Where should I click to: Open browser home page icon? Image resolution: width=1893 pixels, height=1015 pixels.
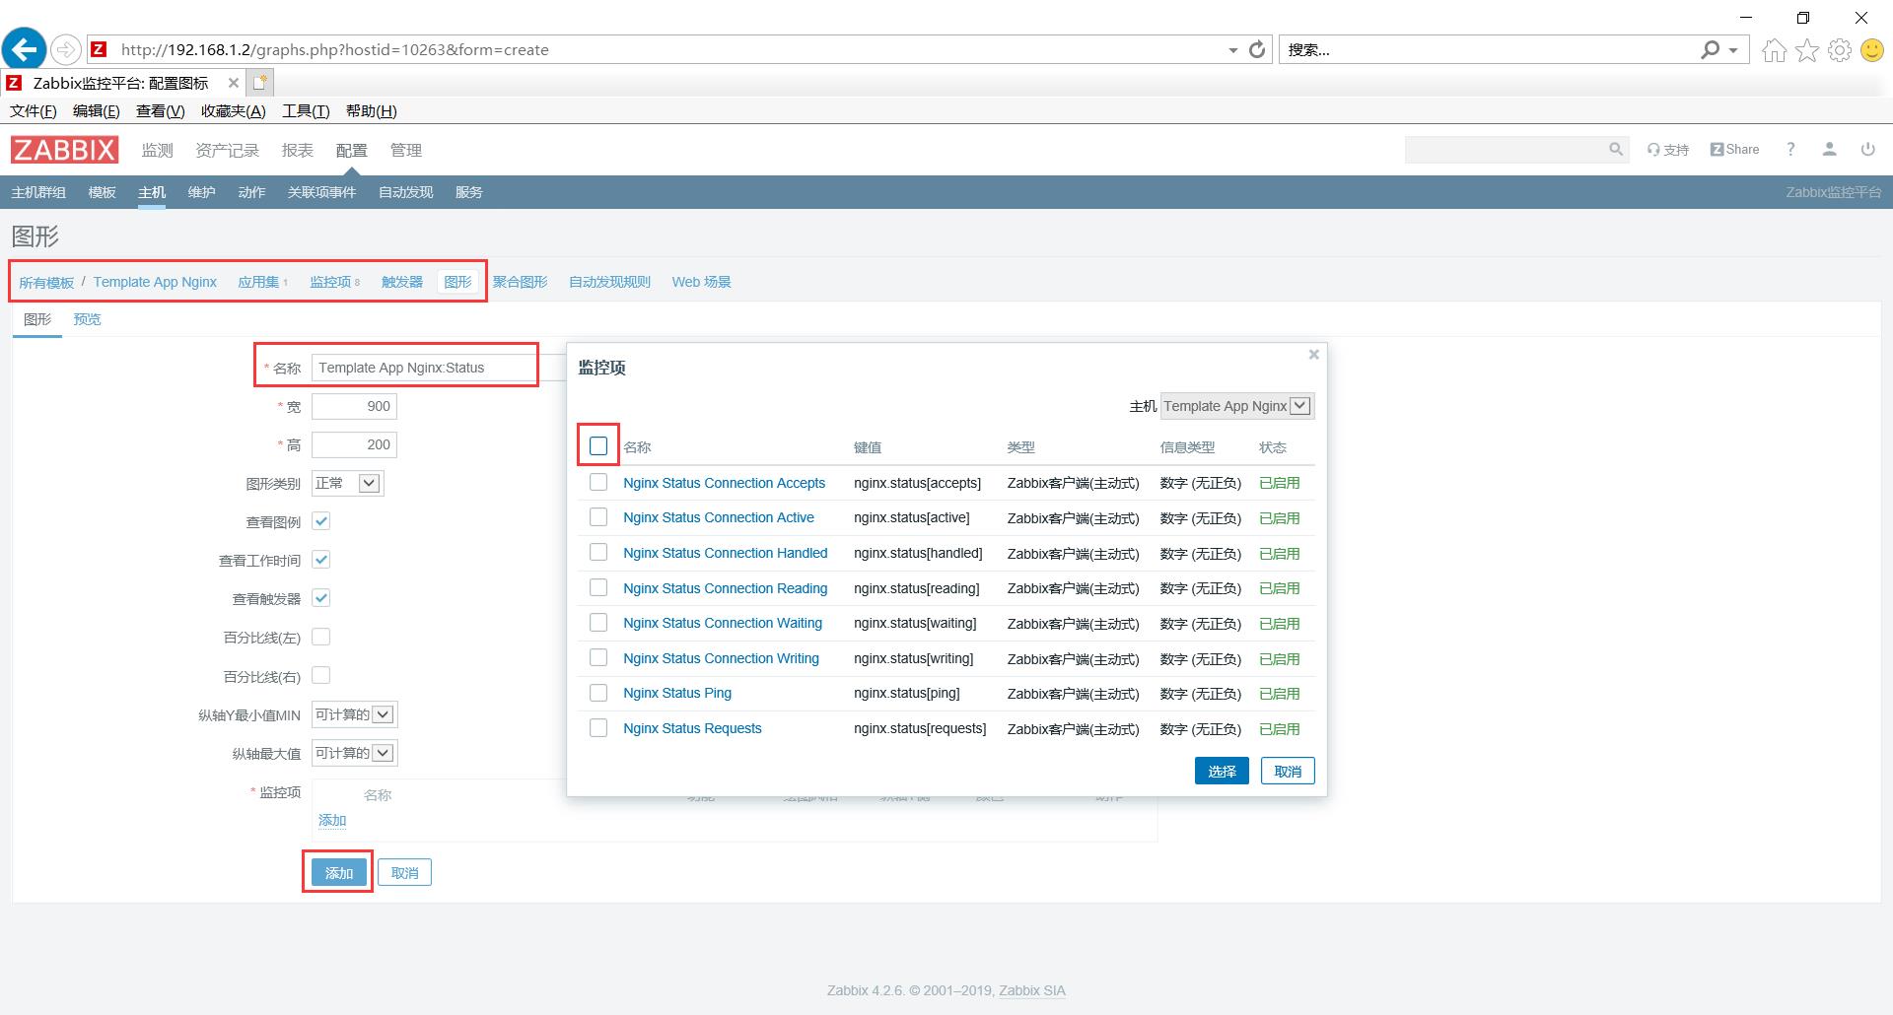click(1774, 49)
